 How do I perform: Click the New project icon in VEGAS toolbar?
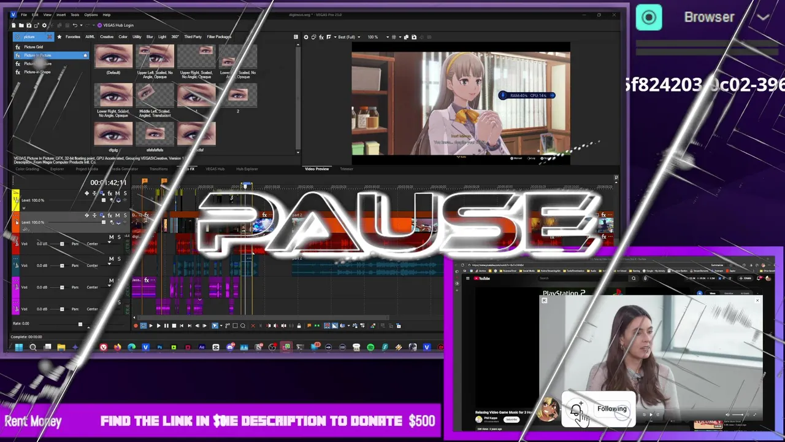pos(13,25)
